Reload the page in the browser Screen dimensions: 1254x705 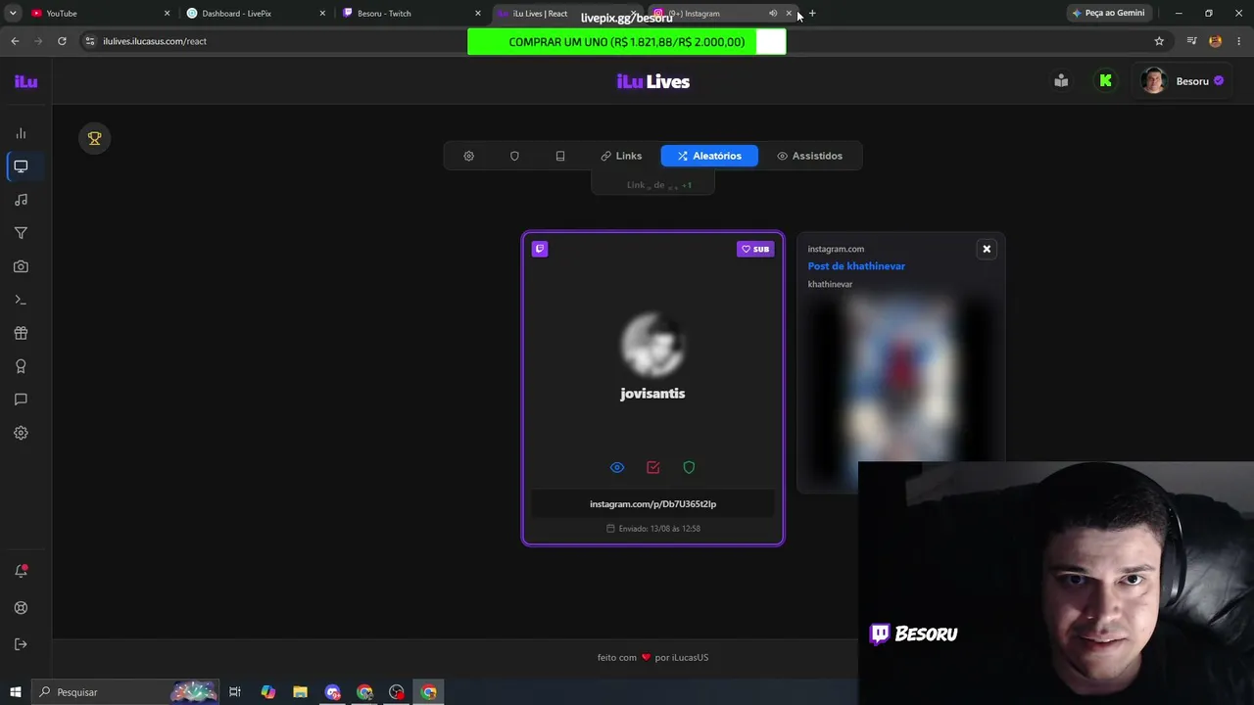[x=62, y=41]
